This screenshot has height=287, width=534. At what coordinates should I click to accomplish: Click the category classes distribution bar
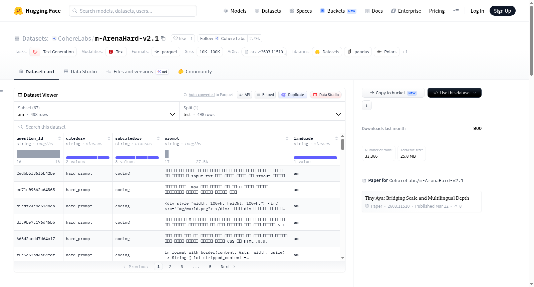click(88, 158)
